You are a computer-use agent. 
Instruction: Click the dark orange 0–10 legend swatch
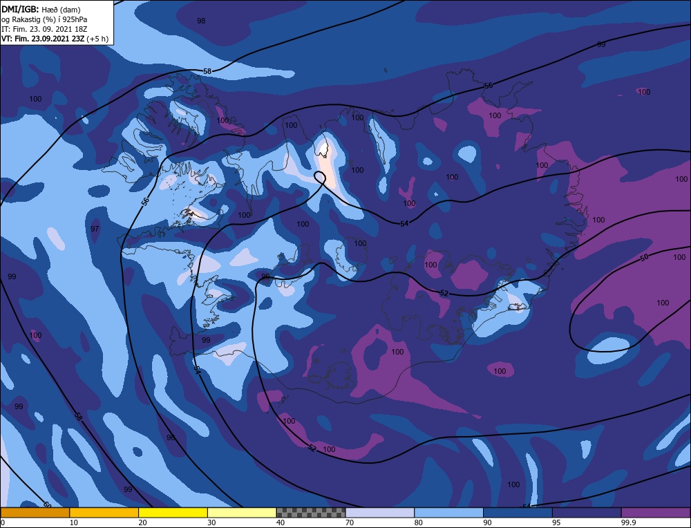(35, 512)
